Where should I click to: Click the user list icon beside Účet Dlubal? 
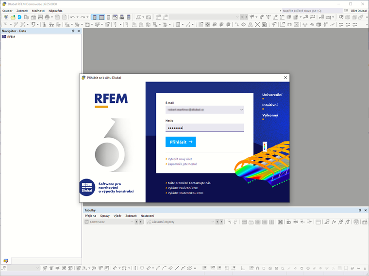click(x=346, y=11)
